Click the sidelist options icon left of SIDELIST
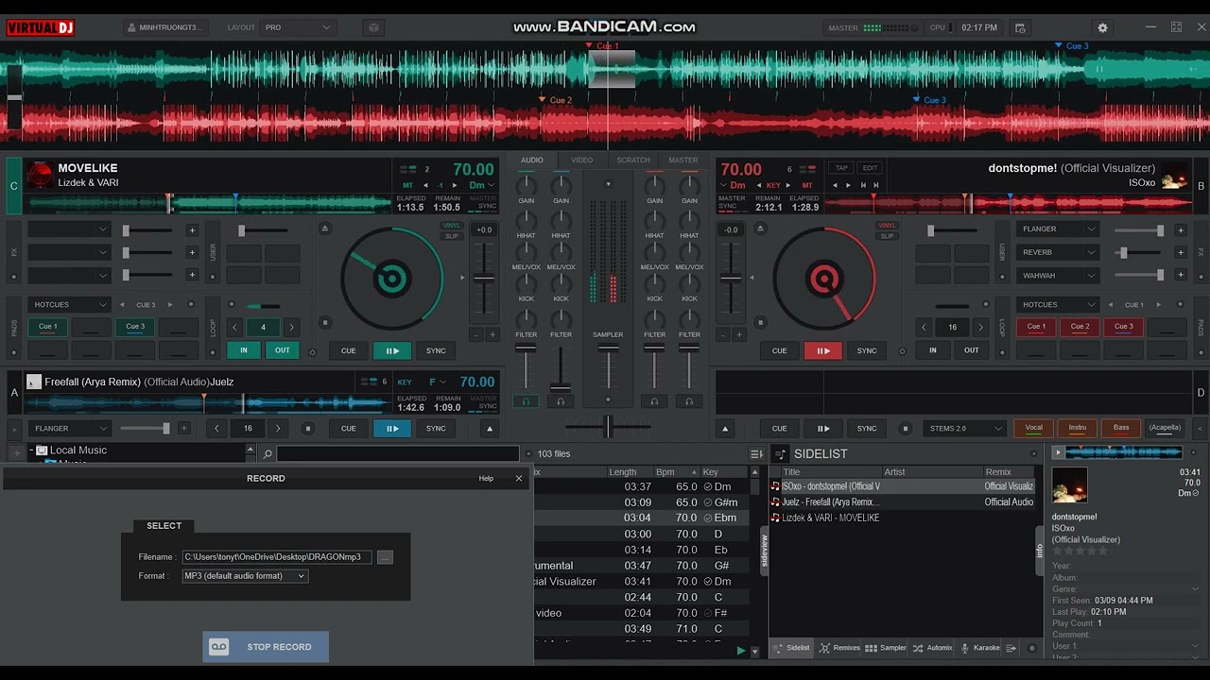 pyautogui.click(x=780, y=454)
